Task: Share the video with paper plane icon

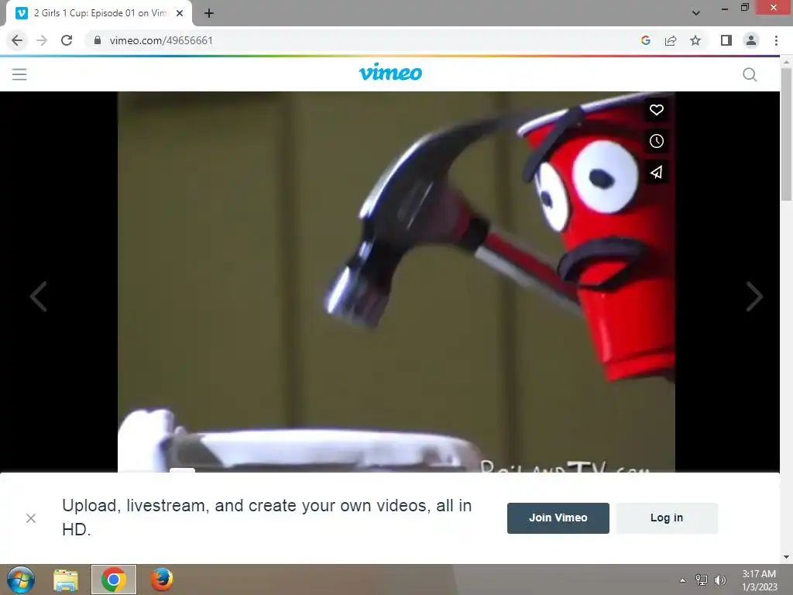Action: [x=657, y=173]
